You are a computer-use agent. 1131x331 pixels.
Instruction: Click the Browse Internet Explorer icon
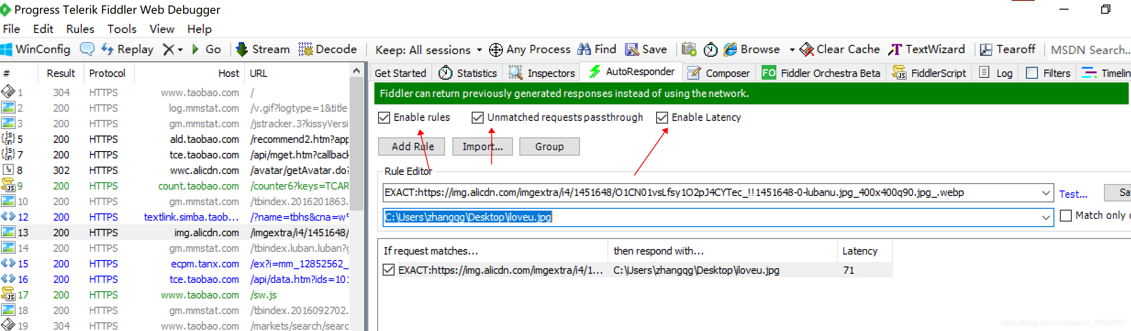(x=730, y=49)
